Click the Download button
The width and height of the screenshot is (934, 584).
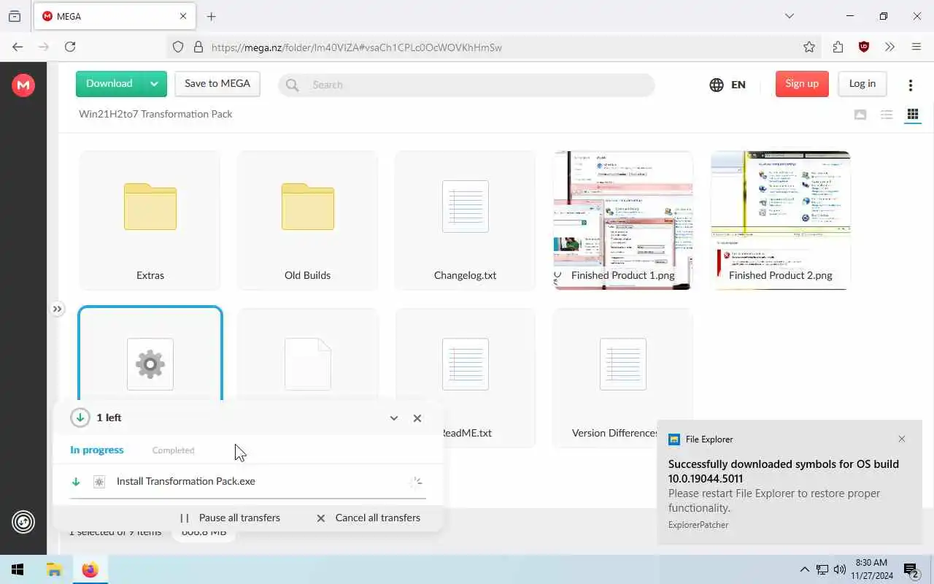pyautogui.click(x=109, y=84)
